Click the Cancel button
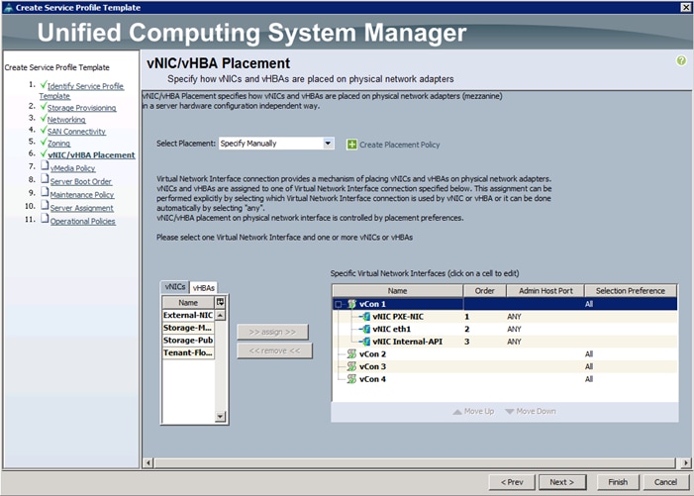Screen dimensions: 694x496 click(665, 482)
